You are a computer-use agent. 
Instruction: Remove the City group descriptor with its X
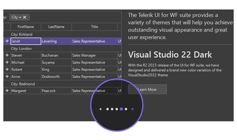click(25, 17)
